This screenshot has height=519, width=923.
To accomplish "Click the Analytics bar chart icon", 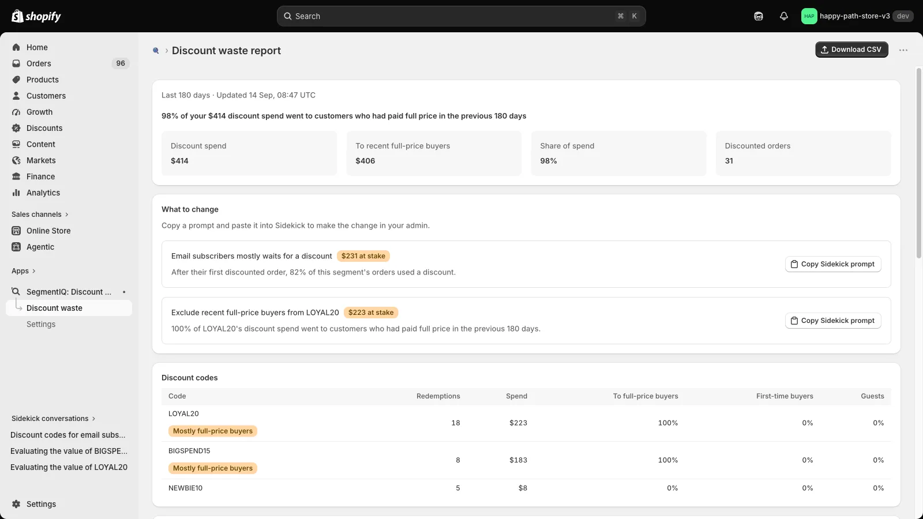I will click(16, 193).
